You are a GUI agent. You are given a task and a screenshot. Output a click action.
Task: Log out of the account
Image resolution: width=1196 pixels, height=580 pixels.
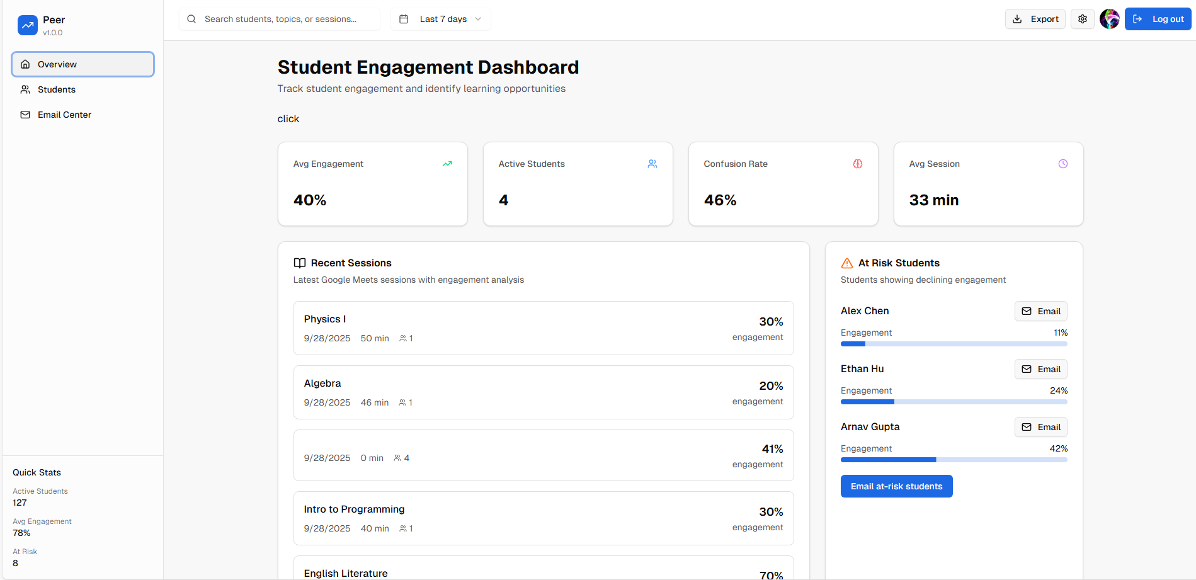coord(1158,19)
